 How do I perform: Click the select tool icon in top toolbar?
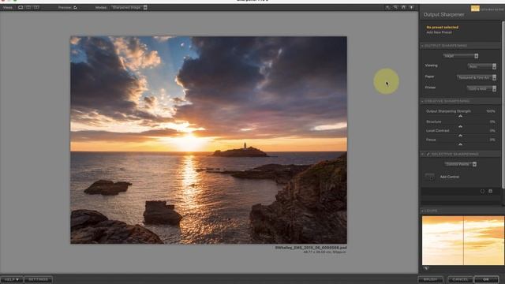click(x=387, y=7)
